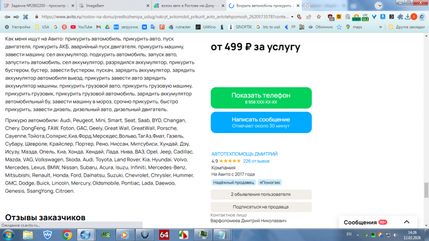Click the Подписаться на продавца button

point(261,207)
